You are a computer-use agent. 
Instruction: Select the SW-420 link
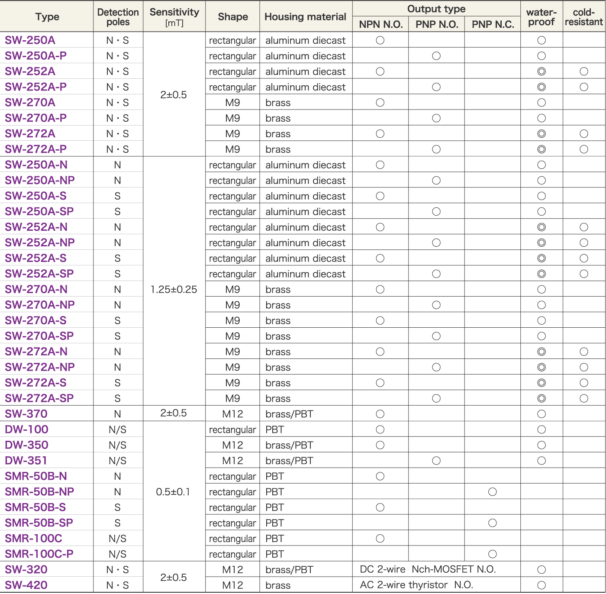26,586
